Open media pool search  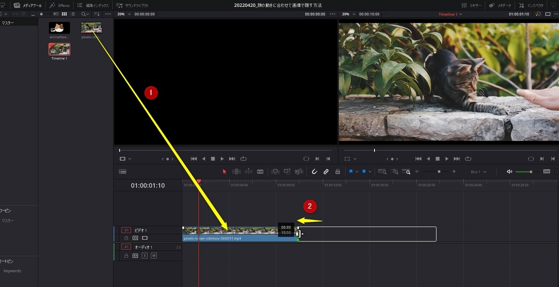coord(85,14)
